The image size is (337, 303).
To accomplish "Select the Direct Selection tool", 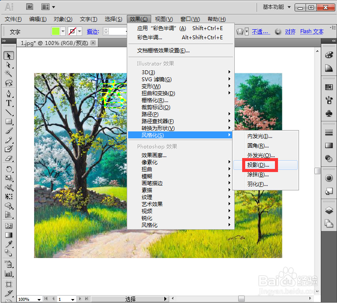I will pos(9,65).
